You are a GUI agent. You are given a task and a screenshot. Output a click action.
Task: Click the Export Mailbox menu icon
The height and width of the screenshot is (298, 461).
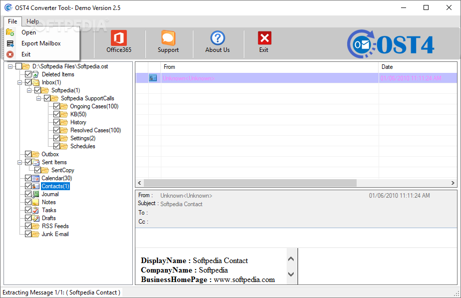tap(10, 43)
